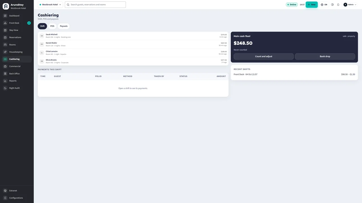Select Cashiering in the sidebar
Screen dimensions: 362x203
[x=17, y=59]
